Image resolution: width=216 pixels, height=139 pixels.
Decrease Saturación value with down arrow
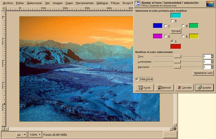[212, 68]
